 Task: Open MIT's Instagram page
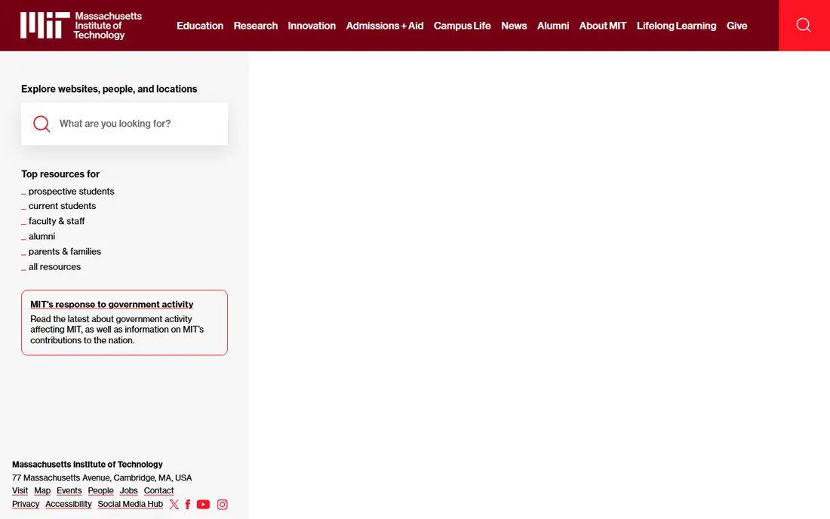click(223, 504)
